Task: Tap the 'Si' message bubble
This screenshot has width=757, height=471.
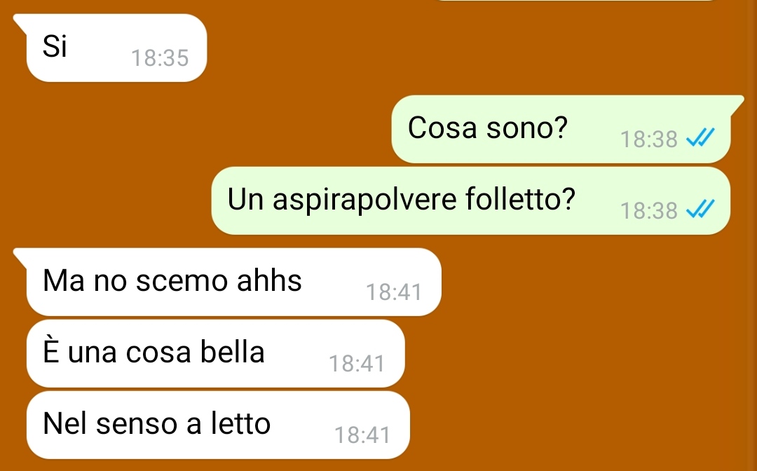Action: (116, 48)
